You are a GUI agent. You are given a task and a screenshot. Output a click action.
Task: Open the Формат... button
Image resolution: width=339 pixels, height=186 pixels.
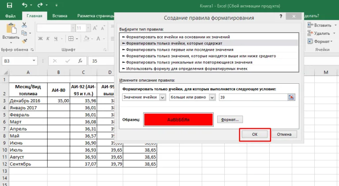[x=230, y=119]
